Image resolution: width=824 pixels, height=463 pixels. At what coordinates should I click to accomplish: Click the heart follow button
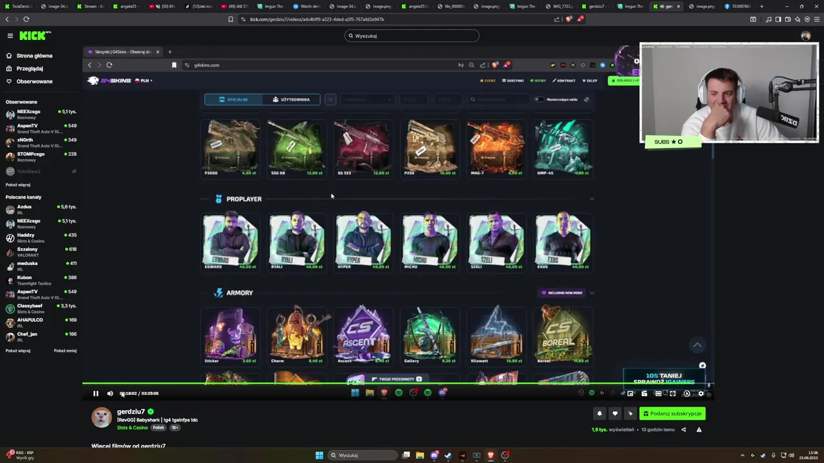pyautogui.click(x=615, y=413)
